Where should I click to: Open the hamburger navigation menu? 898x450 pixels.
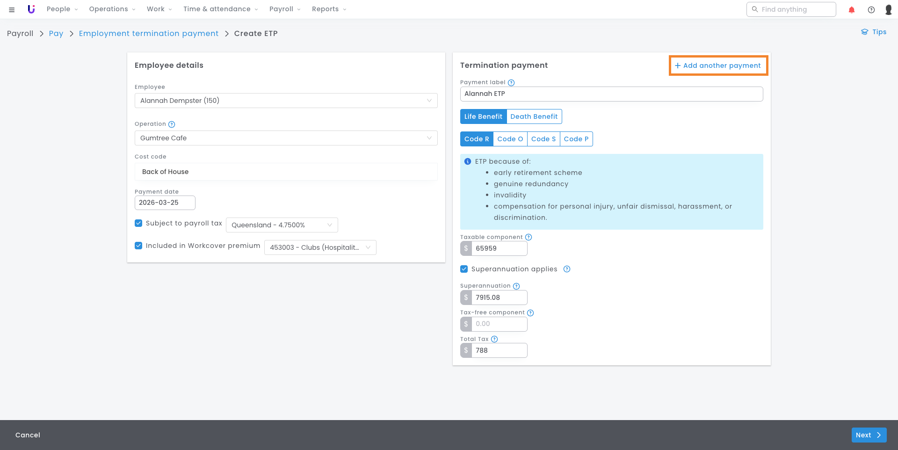(12, 9)
